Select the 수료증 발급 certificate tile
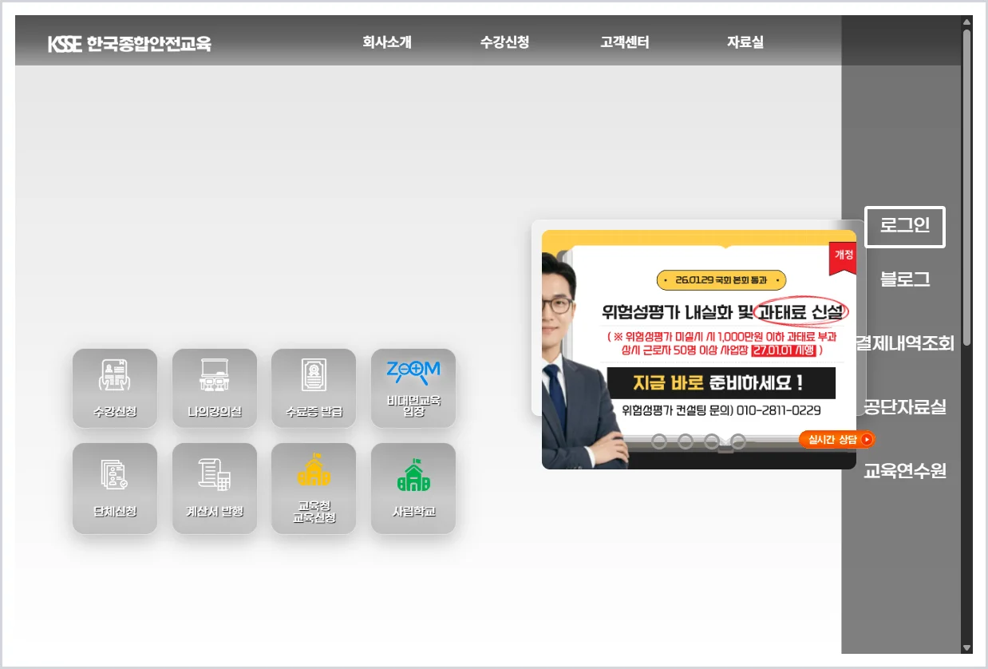The image size is (988, 669). 314,388
